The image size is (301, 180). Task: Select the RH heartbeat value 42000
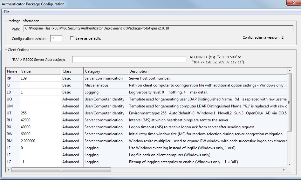click(x=40, y=120)
